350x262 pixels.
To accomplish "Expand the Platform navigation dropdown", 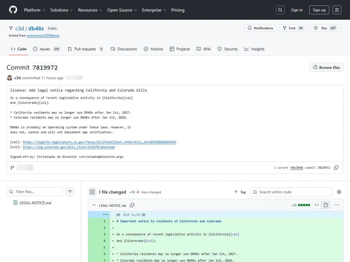I will [35, 10].
